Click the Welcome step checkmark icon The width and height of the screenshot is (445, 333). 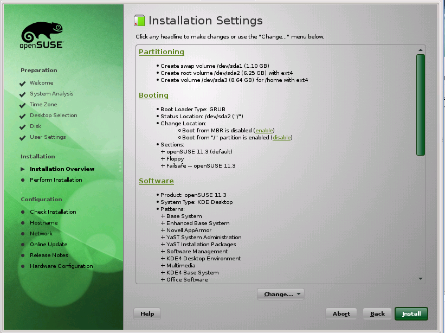coord(22,84)
